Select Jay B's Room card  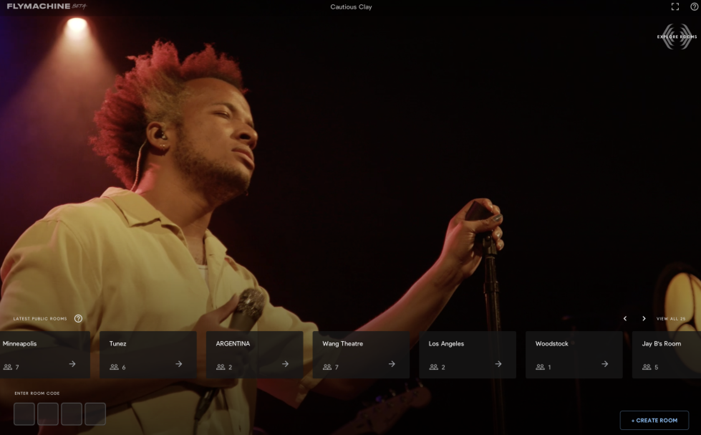pos(666,354)
